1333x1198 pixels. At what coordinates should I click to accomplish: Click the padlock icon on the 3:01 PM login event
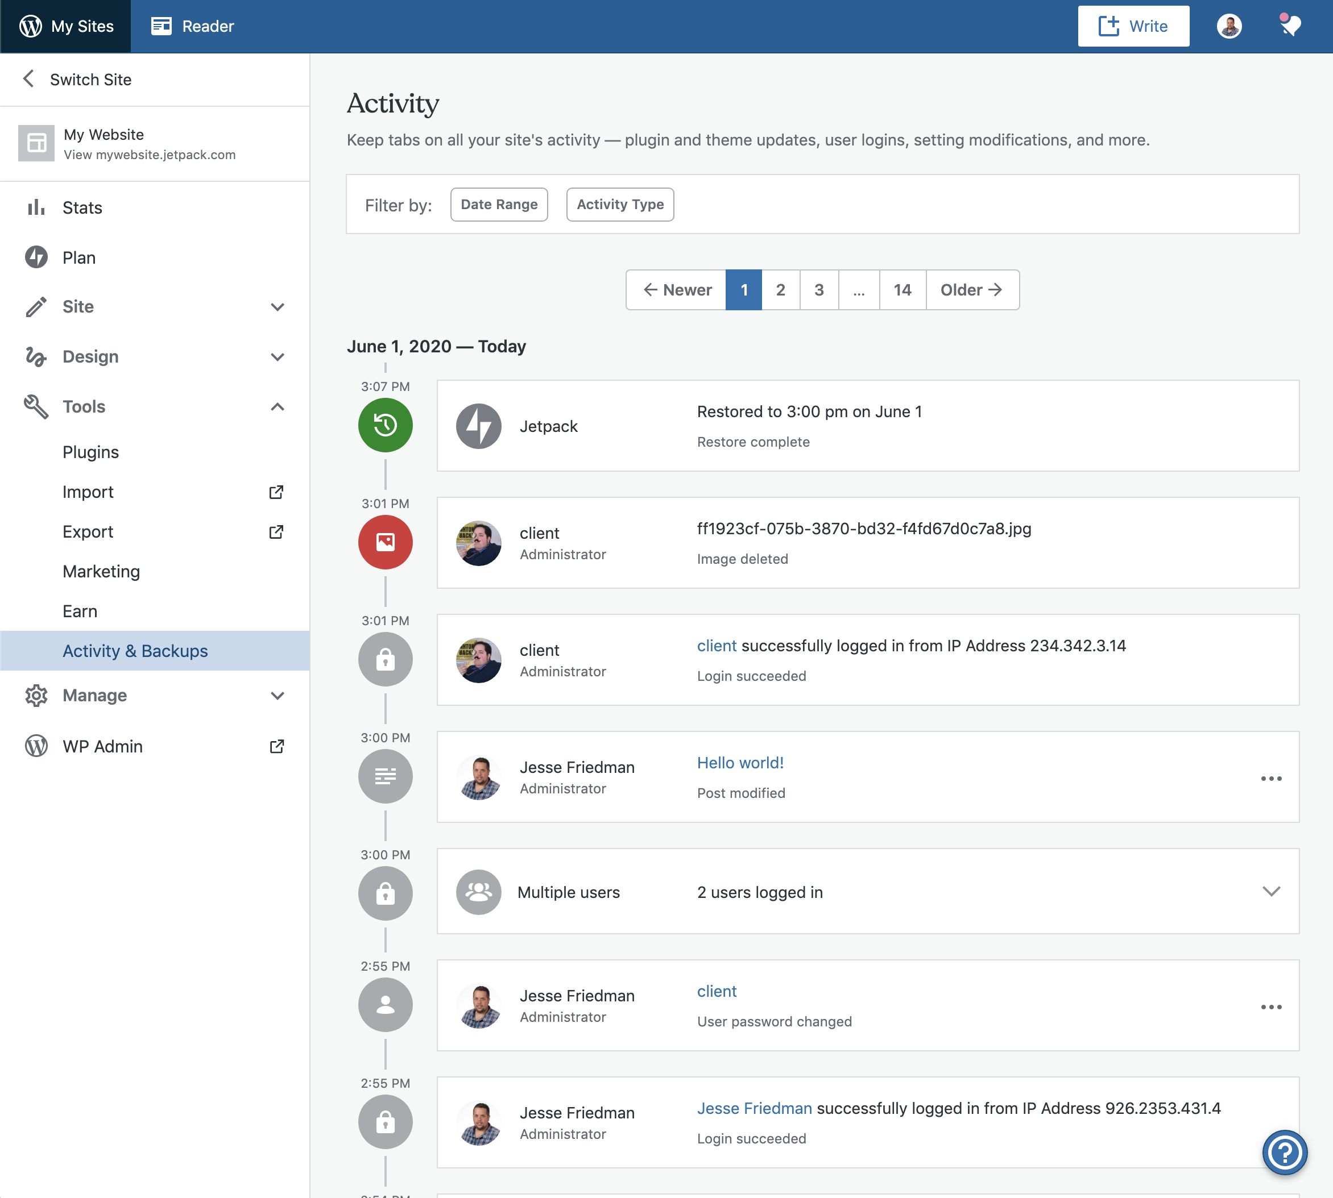click(x=385, y=659)
